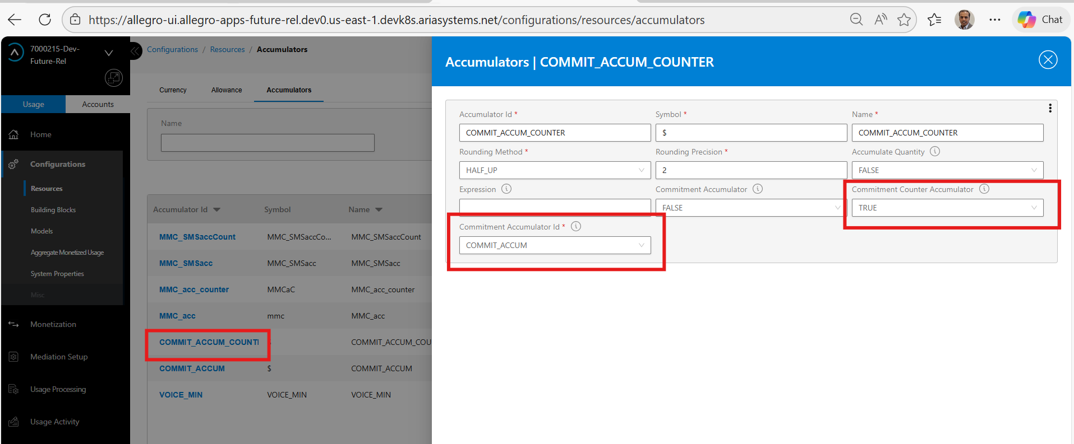The height and width of the screenshot is (444, 1074).
Task: Click the Configurations gear icon
Action: pyautogui.click(x=14, y=164)
